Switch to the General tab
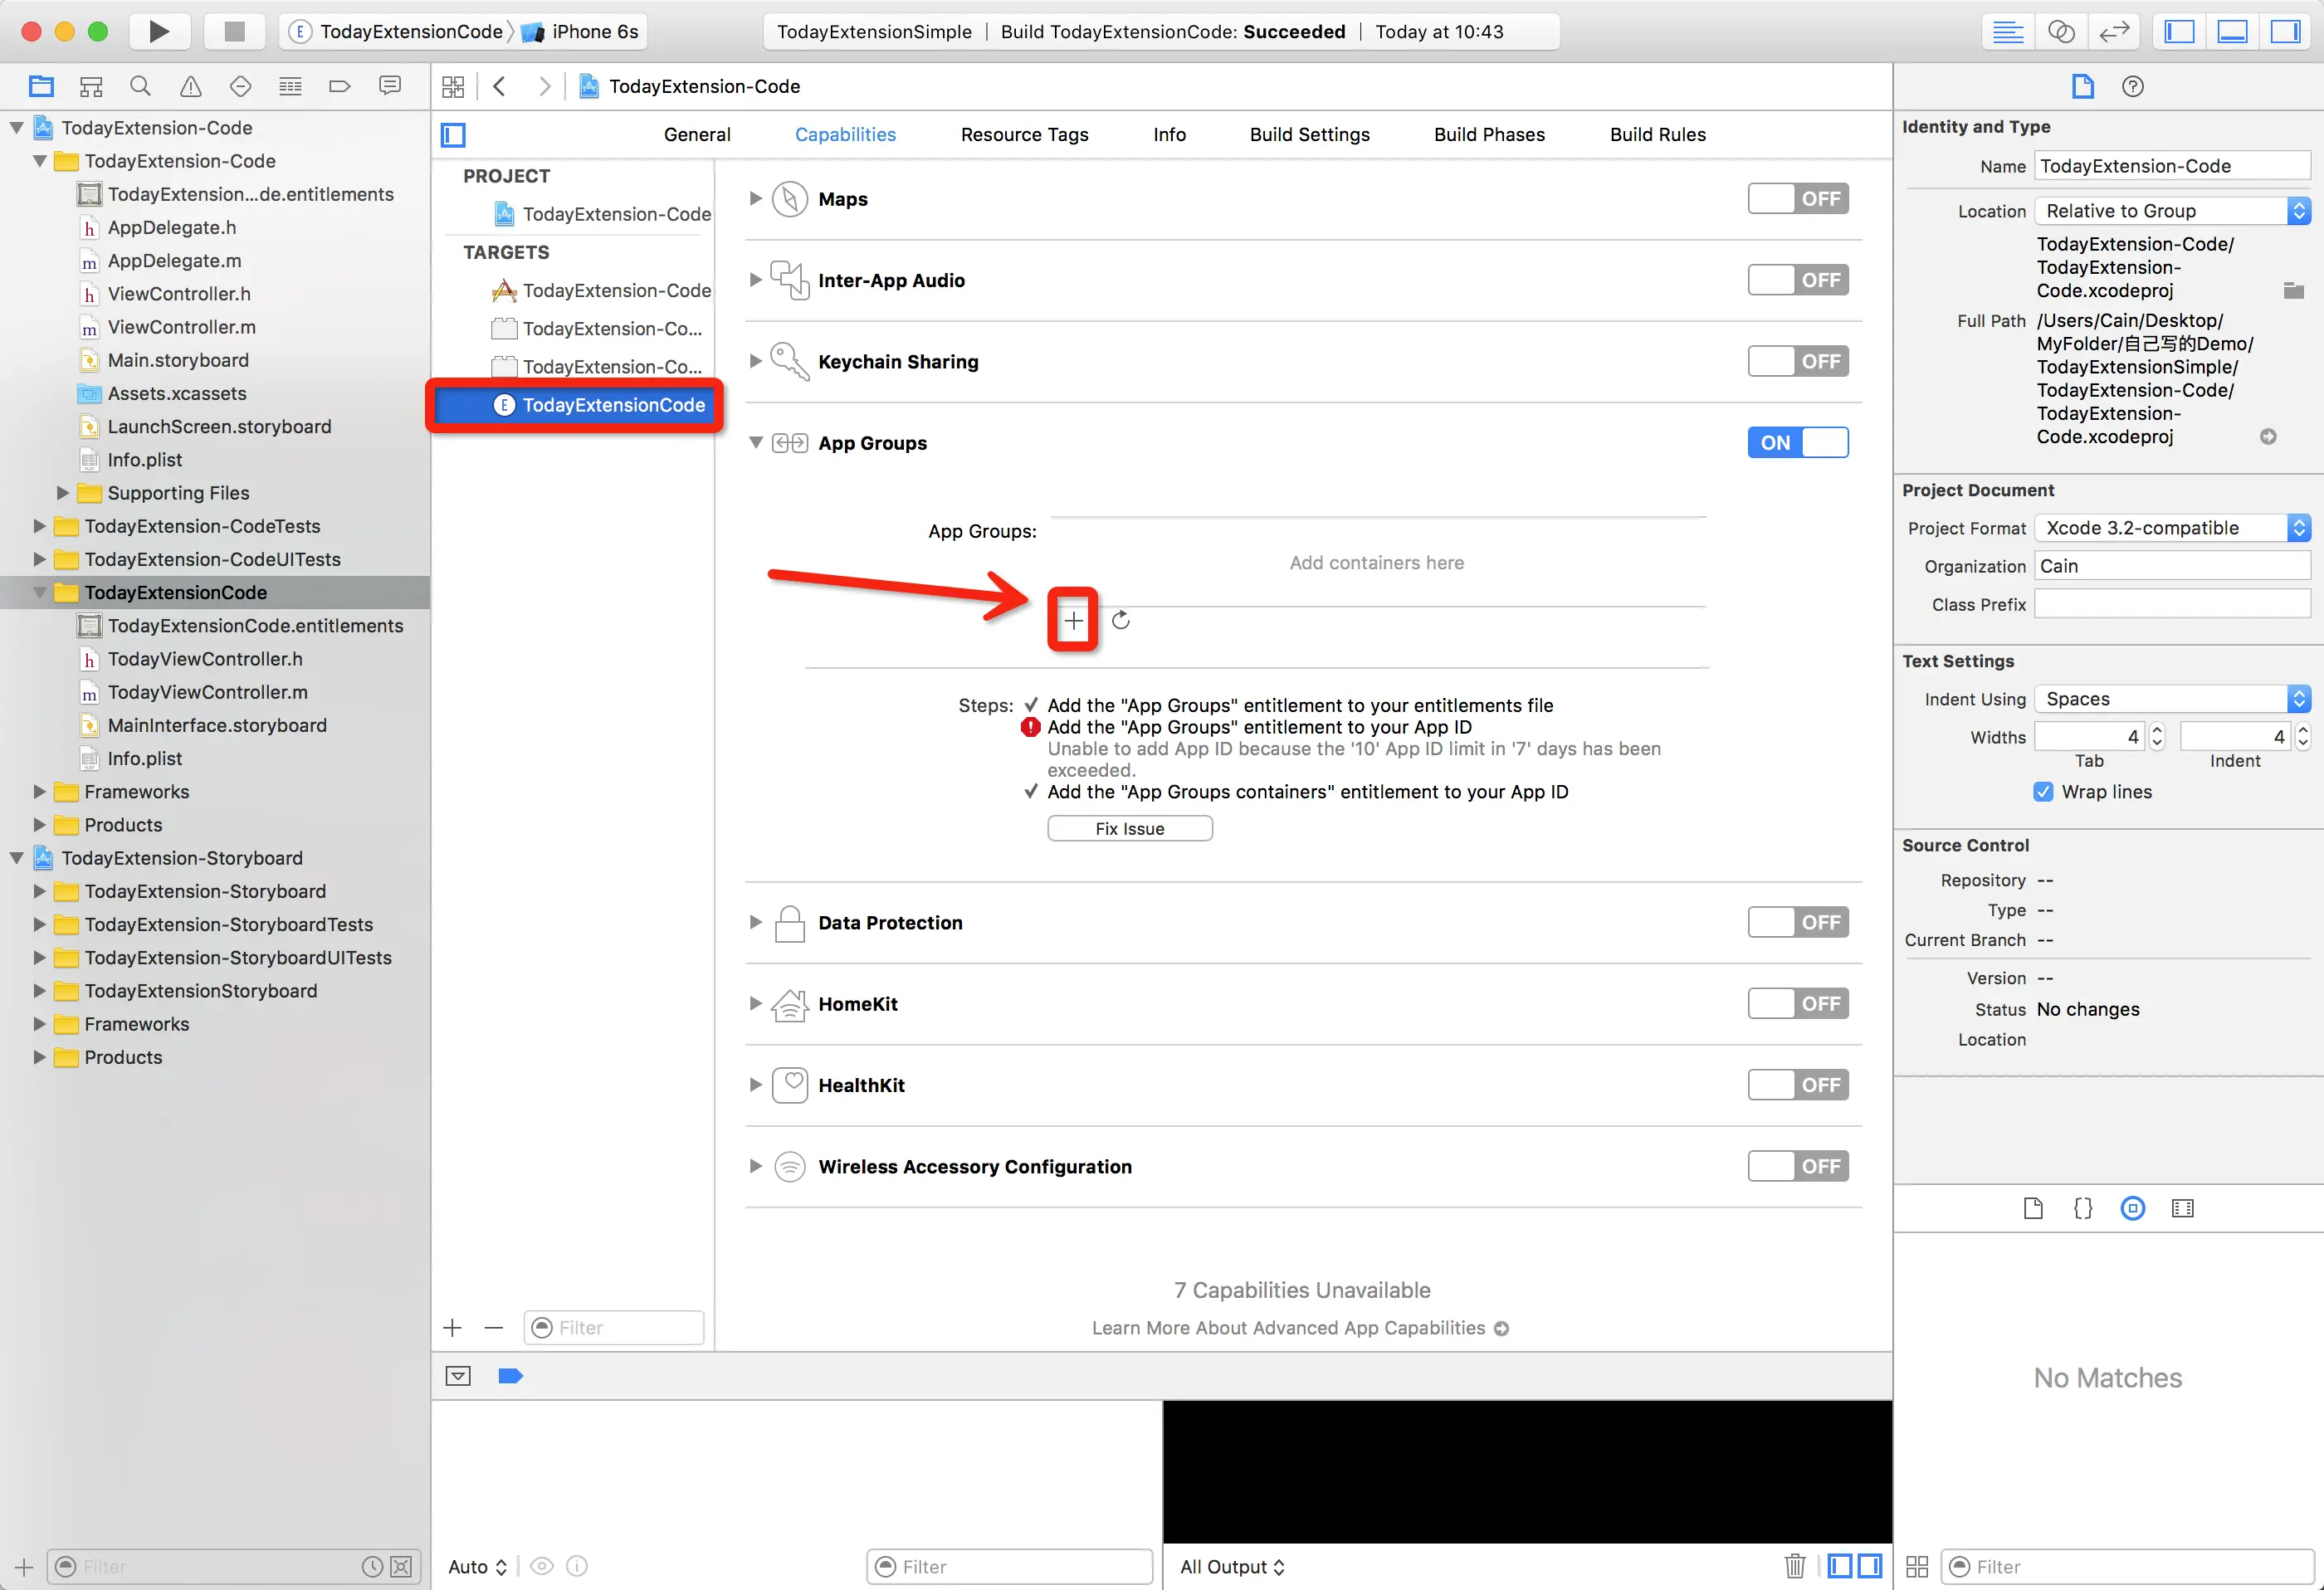 [x=697, y=135]
